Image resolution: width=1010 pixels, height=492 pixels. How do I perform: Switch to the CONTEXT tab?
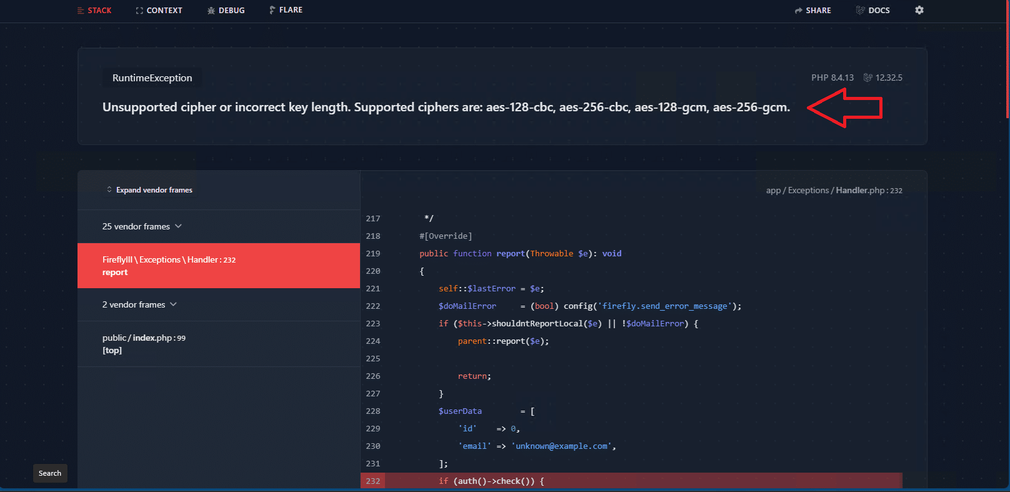(159, 11)
